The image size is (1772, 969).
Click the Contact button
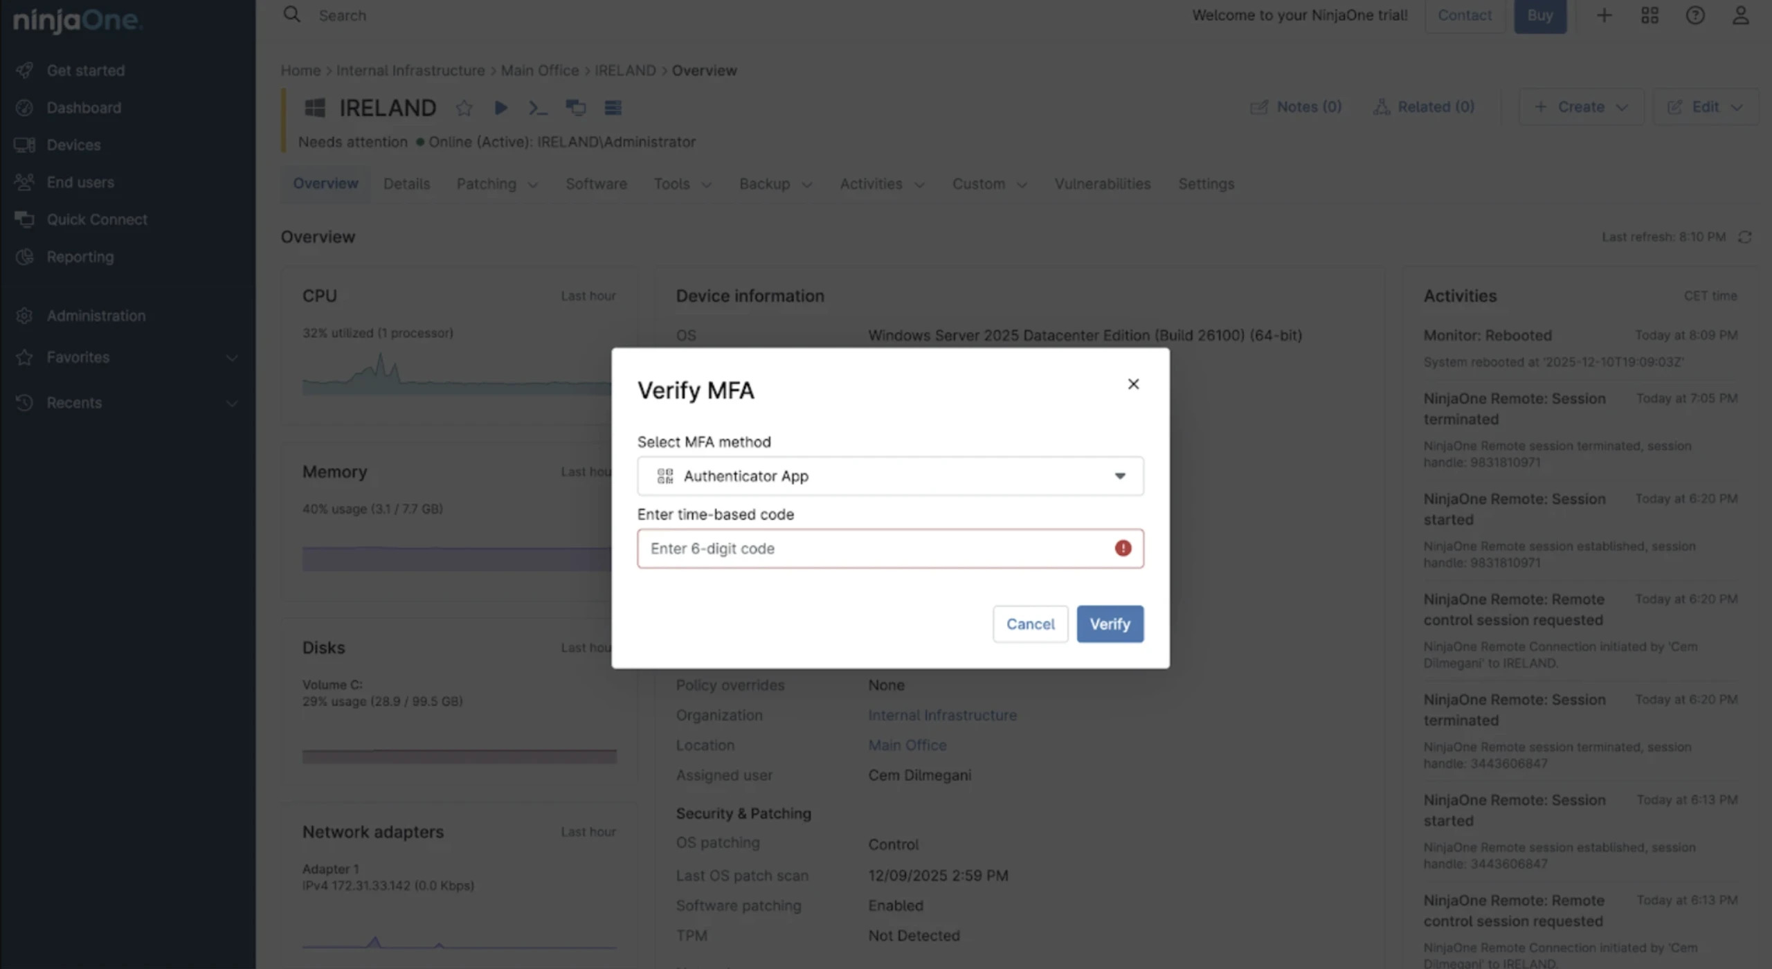pos(1464,15)
